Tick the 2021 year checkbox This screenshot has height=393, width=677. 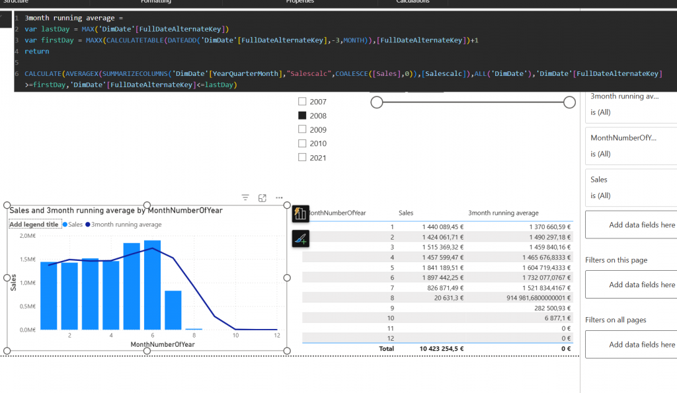pyautogui.click(x=303, y=157)
